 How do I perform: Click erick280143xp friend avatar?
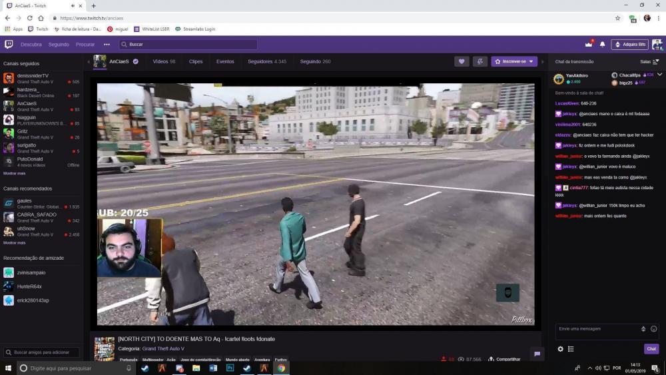coord(9,300)
